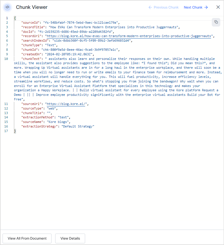
Task: Close the Chunk Viewer with X icon
Action: pyautogui.click(x=218, y=7)
